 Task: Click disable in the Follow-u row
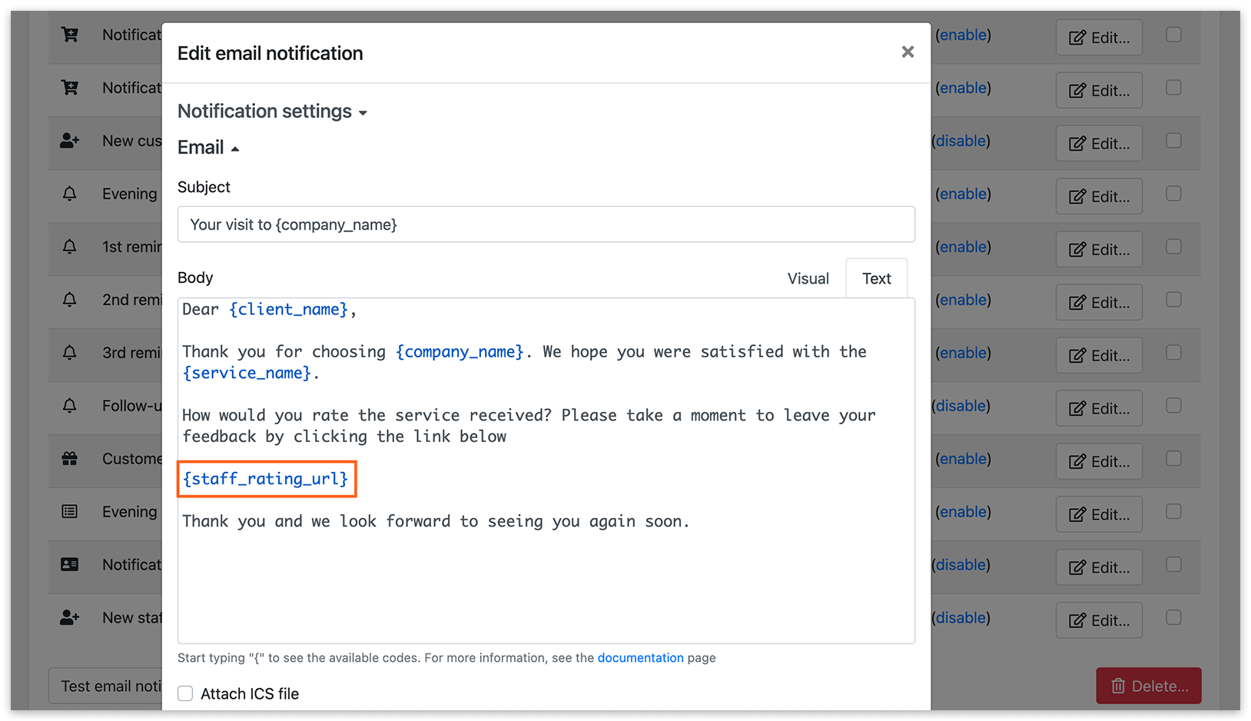[961, 406]
